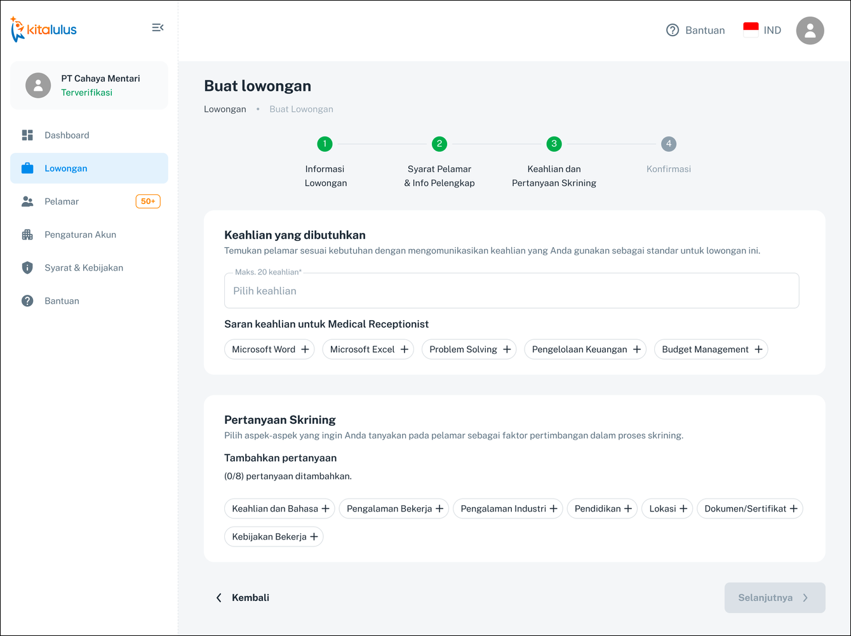The height and width of the screenshot is (636, 851).
Task: Click plus icon on Microsoft Word chip
Action: (x=305, y=349)
